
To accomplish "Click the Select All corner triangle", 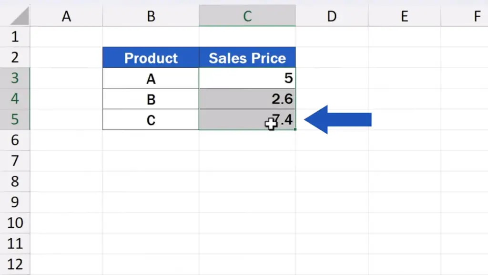I will coord(19,16).
